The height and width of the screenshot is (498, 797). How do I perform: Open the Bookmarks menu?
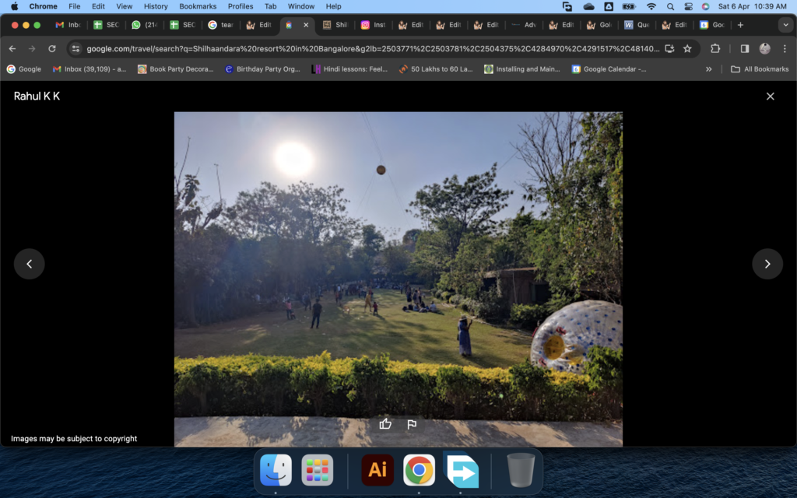coord(198,6)
